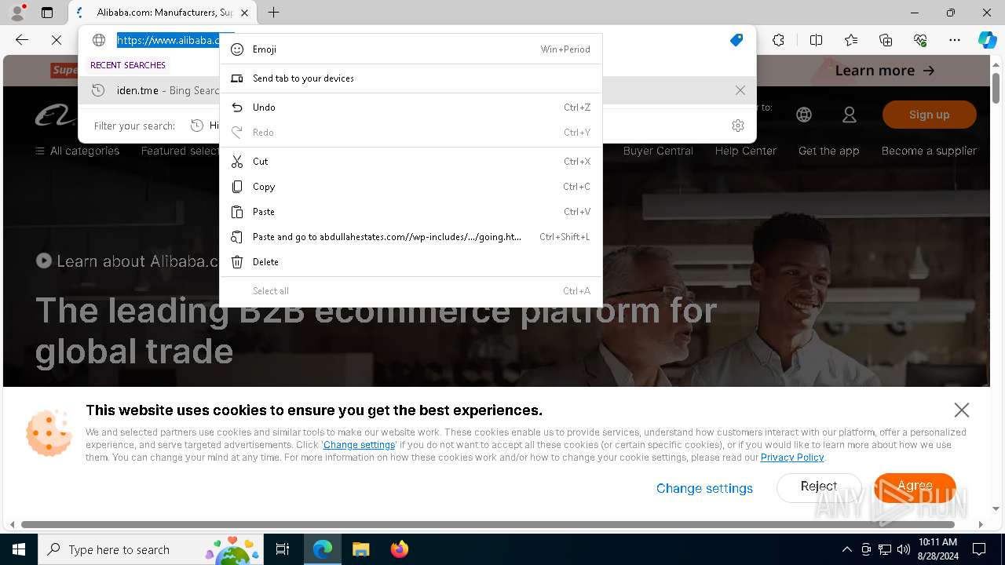Open the Extensions puzzle icon
The image size is (1005, 565).
(778, 40)
